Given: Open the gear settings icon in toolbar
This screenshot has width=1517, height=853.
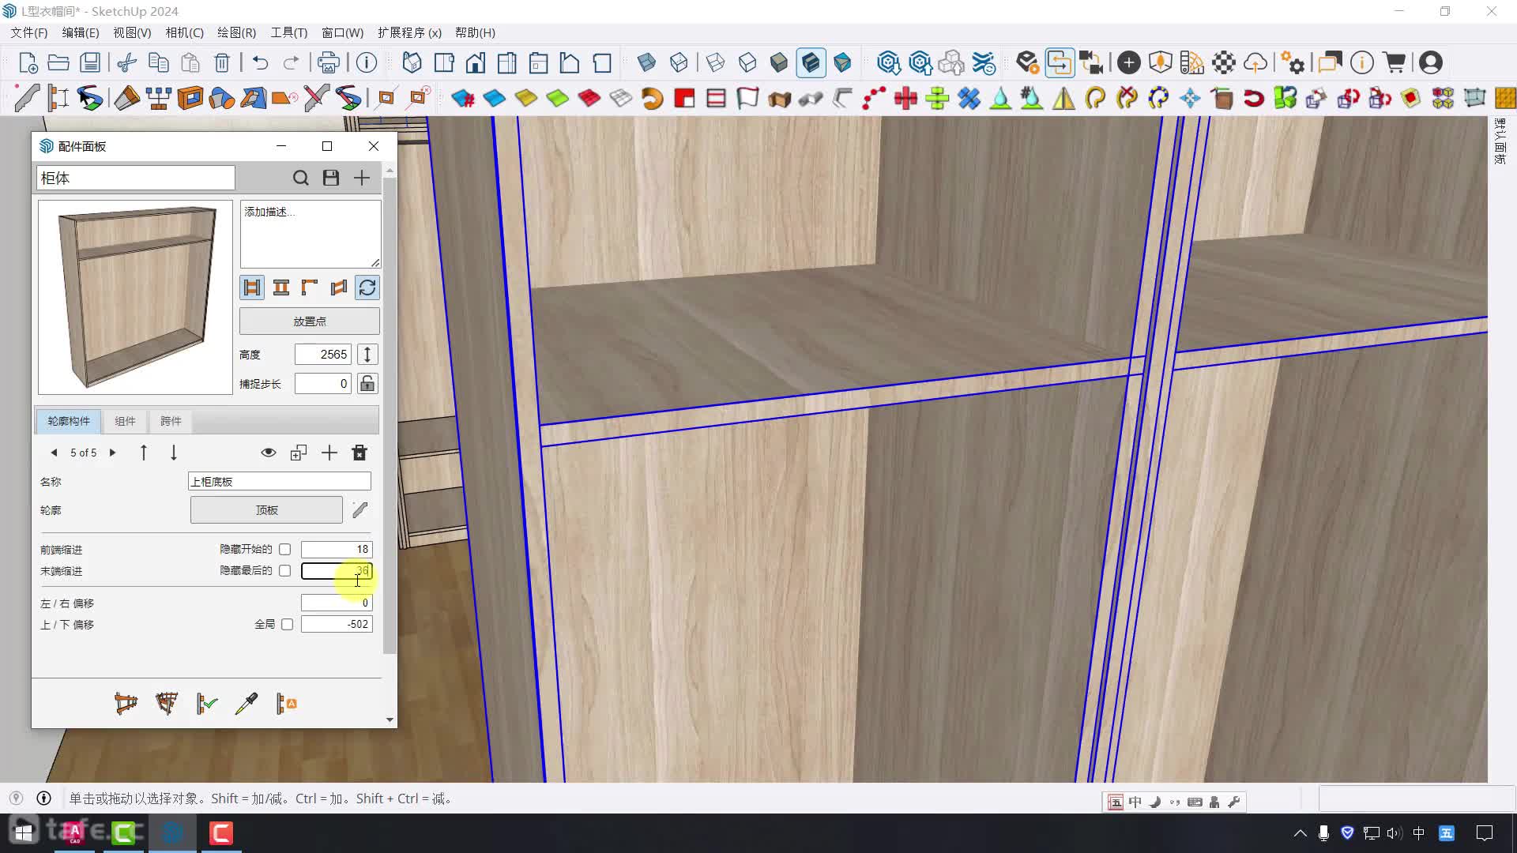Looking at the screenshot, I should 1293,62.
